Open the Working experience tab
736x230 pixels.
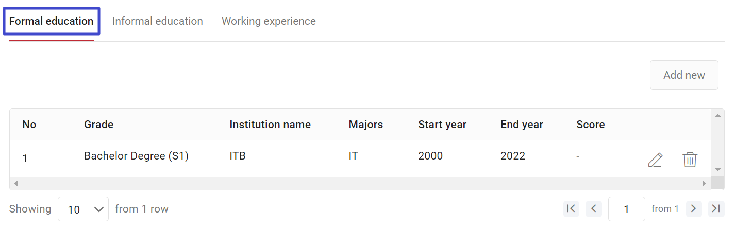(269, 21)
